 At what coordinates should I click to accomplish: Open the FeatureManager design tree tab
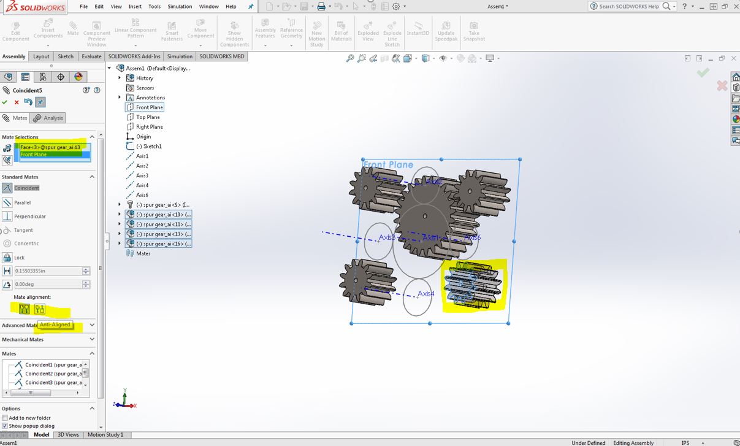pos(7,77)
